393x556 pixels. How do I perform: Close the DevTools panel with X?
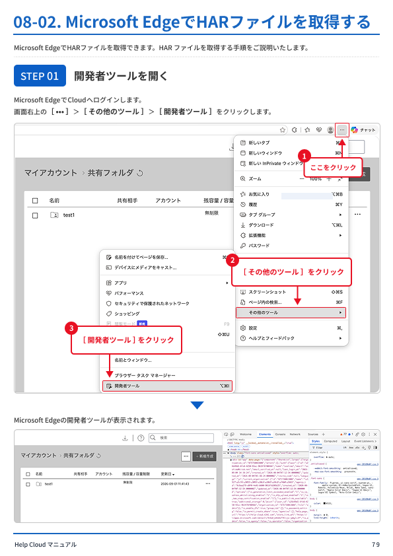375,434
